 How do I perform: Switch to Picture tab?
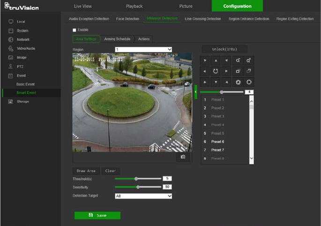[x=186, y=7]
